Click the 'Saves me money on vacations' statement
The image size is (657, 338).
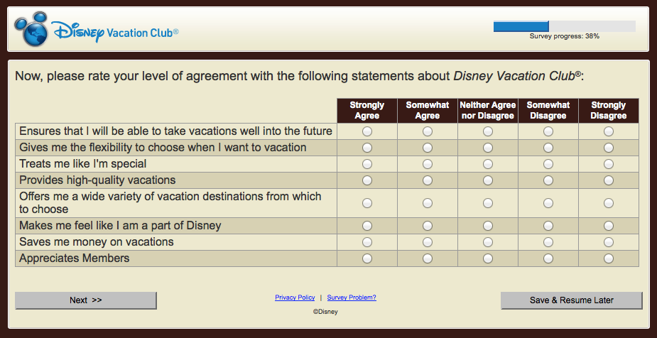click(x=97, y=241)
